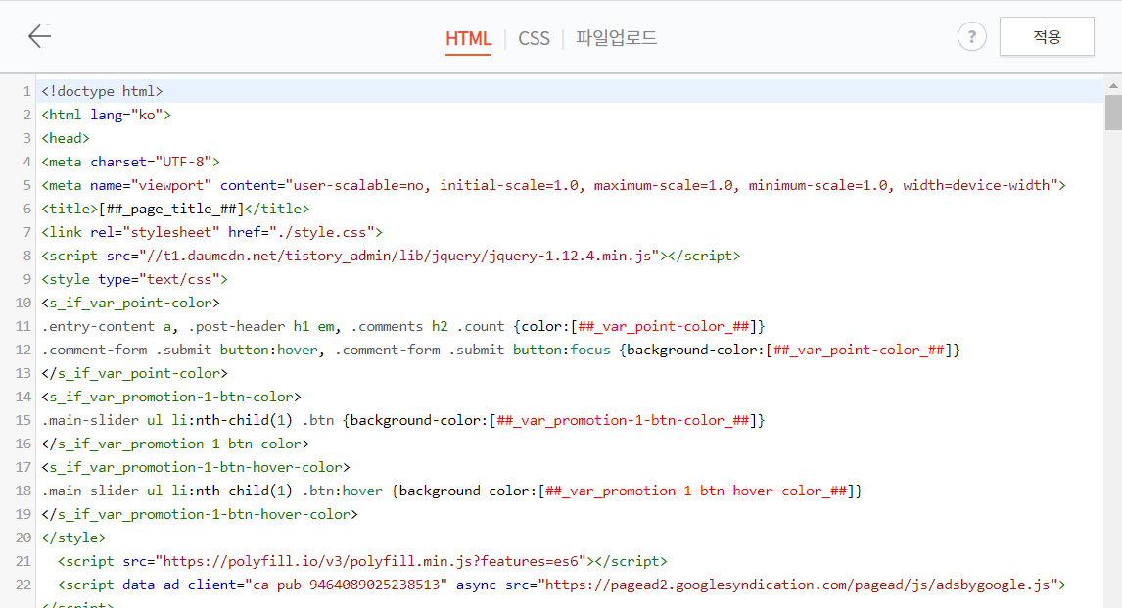
Task: Open the 파일업로드 tab
Action: tap(616, 38)
